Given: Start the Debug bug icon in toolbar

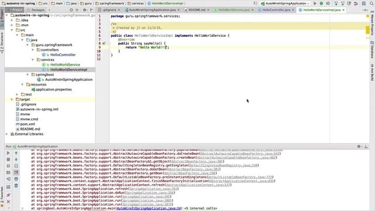Looking at the screenshot, I should click(x=322, y=4).
